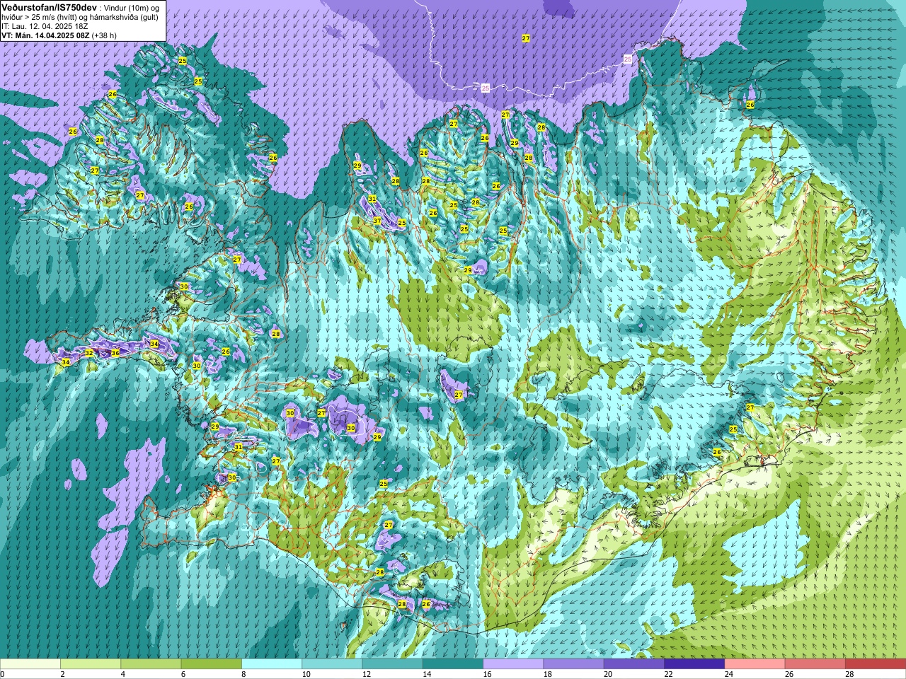Image resolution: width=906 pixels, height=679 pixels.
Task: Click the above 28 m/s red legend swatch
Action: pos(876,664)
